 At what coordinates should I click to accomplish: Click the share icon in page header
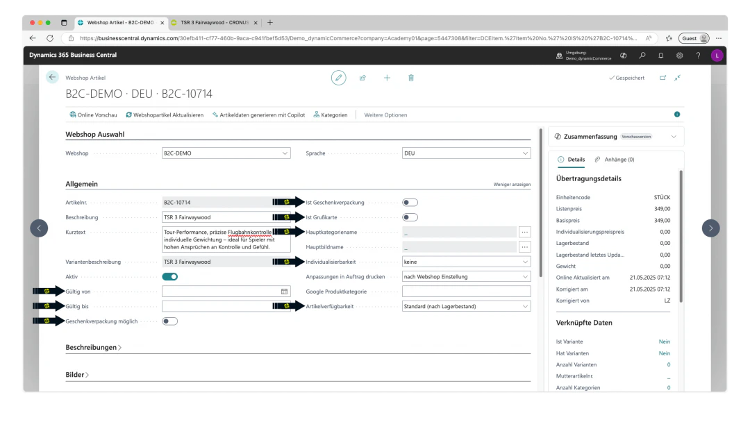tap(362, 78)
